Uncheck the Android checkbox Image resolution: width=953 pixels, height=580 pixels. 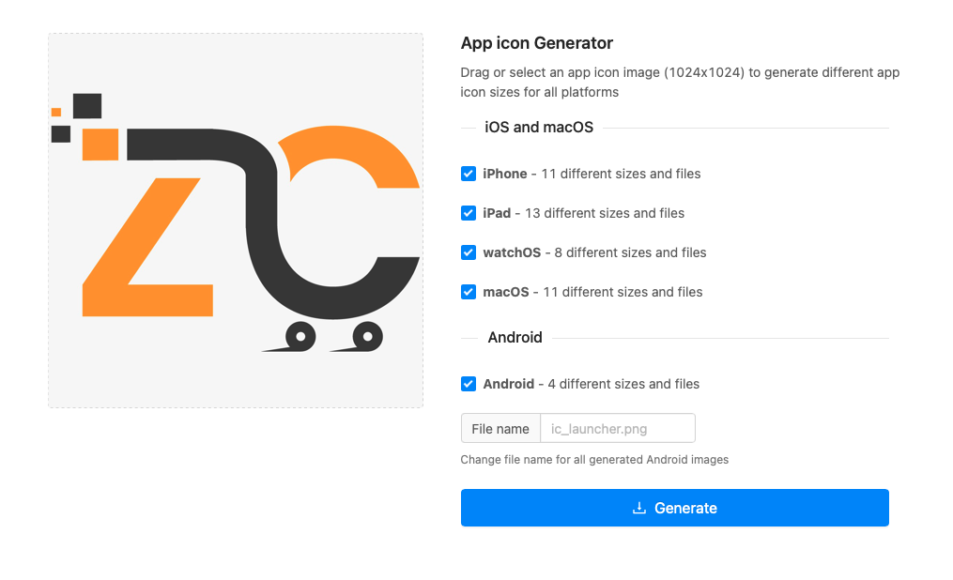pos(468,384)
